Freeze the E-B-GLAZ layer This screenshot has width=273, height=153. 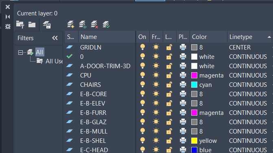click(156, 122)
